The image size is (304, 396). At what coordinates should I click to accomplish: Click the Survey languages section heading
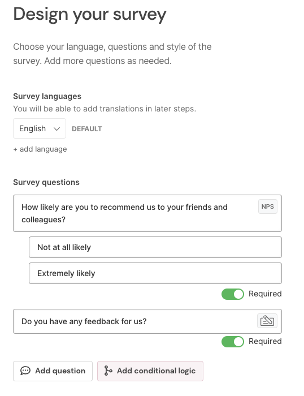(x=47, y=96)
